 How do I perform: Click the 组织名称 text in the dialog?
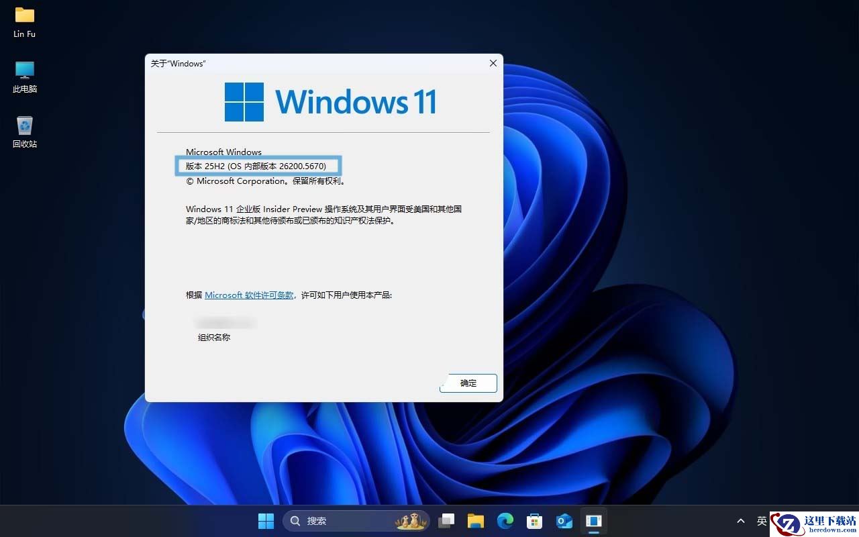tap(214, 338)
